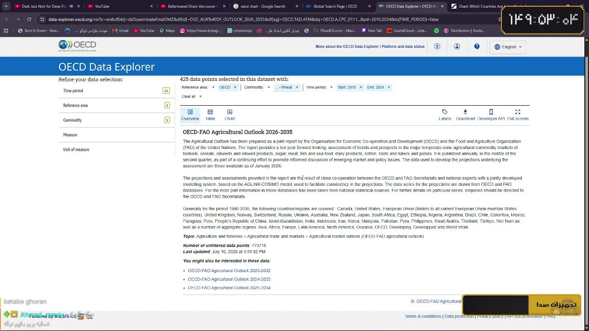
Task: Open the help question mark icon
Action: [477, 46]
